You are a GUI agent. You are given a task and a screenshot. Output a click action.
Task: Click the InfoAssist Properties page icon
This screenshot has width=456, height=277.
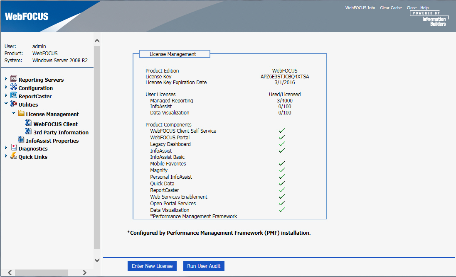tap(21, 139)
